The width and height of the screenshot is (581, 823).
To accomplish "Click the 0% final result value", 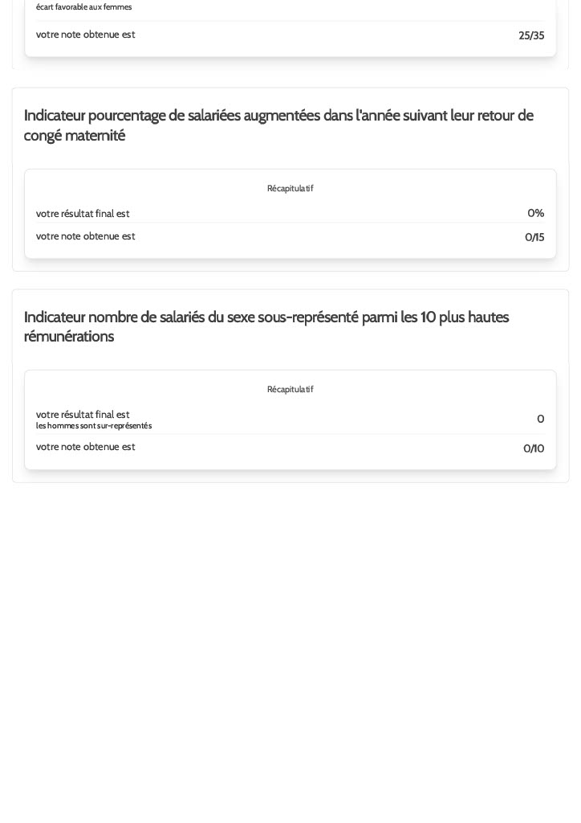I will 535,213.
